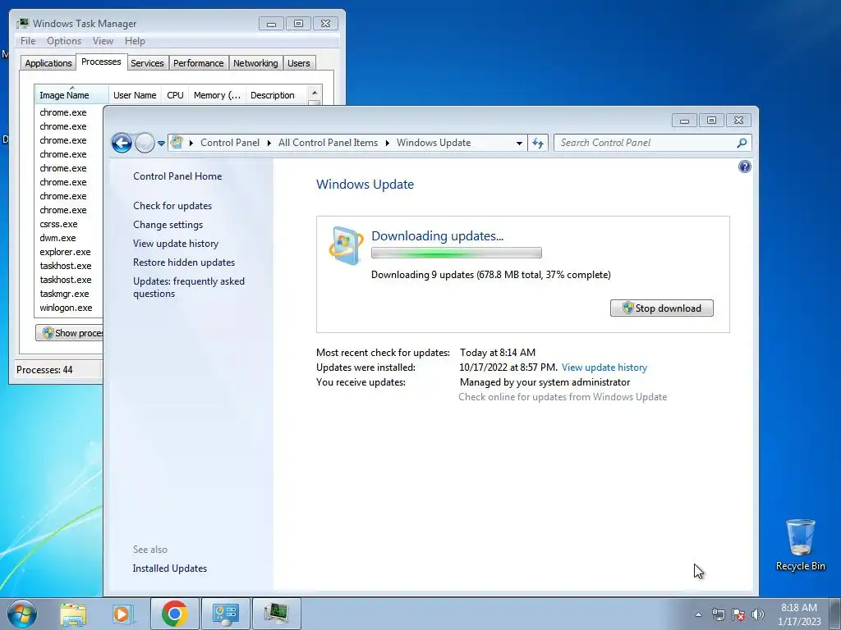The height and width of the screenshot is (630, 841).
Task: Click the Windows Update shield globe icon
Action: point(346,245)
